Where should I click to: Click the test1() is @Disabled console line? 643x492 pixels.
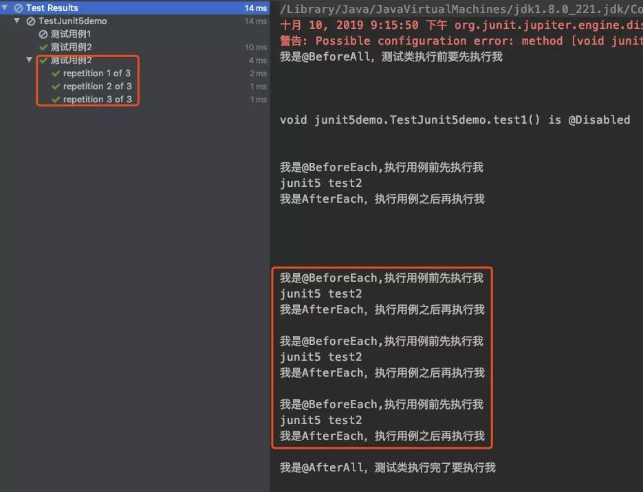click(x=455, y=120)
